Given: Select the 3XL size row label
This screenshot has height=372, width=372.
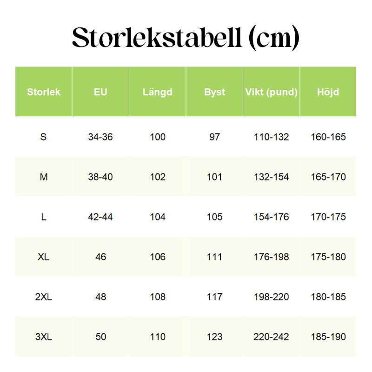Looking at the screenshot, I should click(x=44, y=337).
